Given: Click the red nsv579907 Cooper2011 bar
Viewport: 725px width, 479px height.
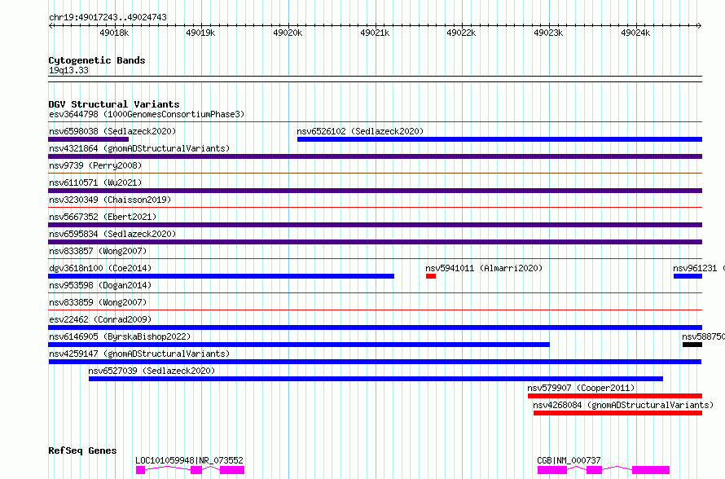Looking at the screenshot, I should point(615,396).
